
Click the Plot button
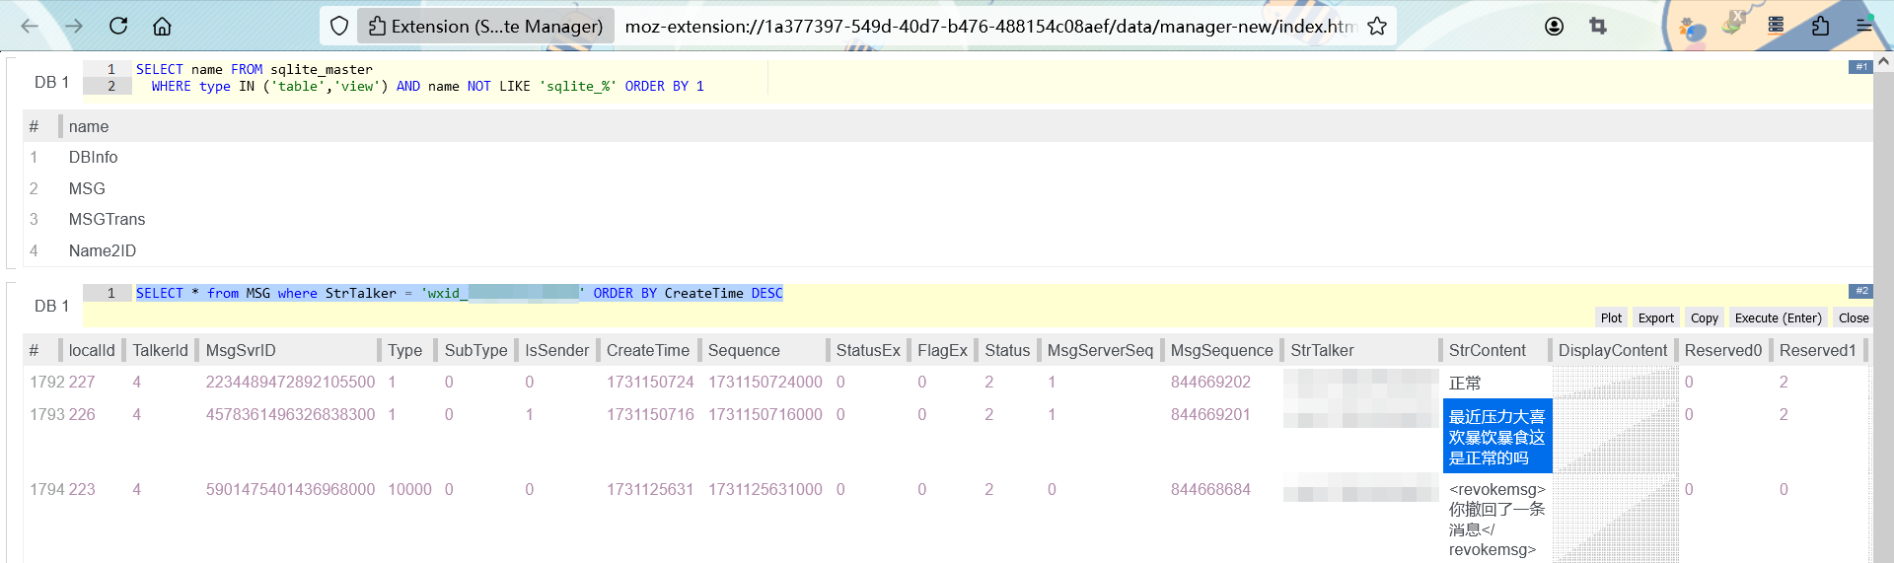click(x=1611, y=317)
